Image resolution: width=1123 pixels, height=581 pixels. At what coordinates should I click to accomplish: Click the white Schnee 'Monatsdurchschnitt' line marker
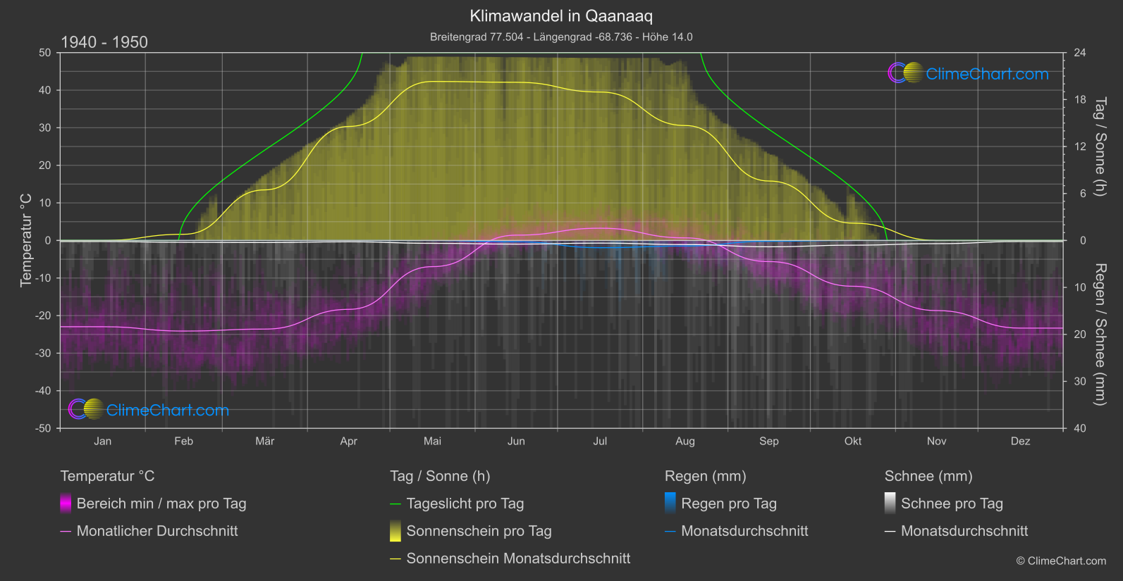point(890,532)
